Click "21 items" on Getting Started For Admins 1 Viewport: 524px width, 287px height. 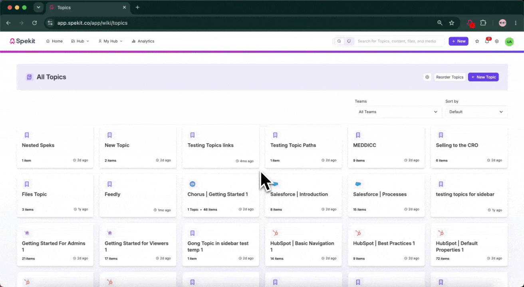click(28, 258)
